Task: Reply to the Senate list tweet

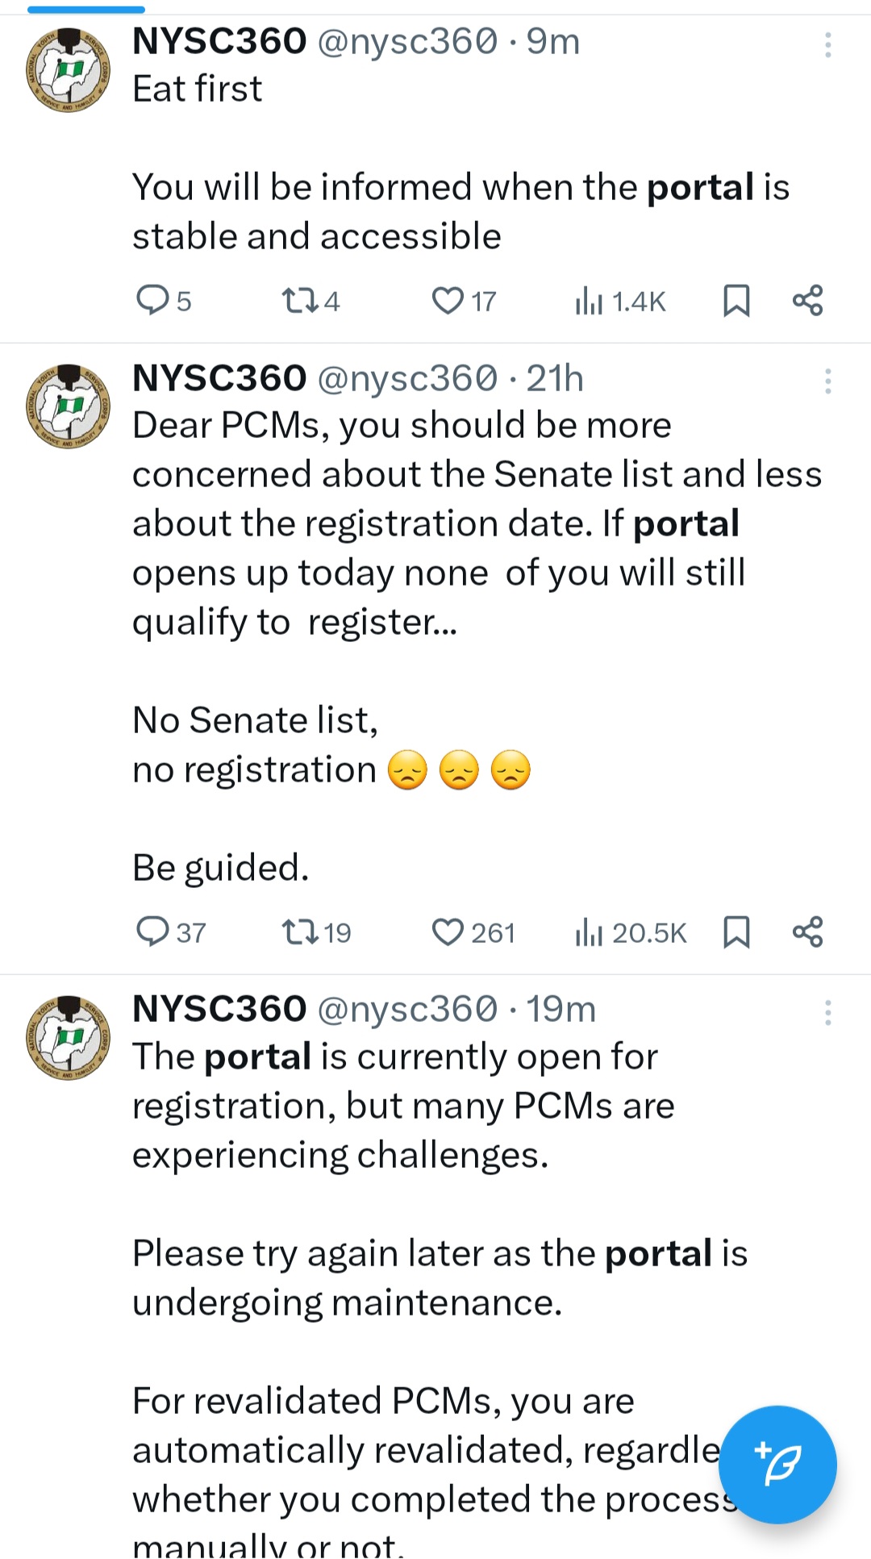Action: [x=152, y=932]
